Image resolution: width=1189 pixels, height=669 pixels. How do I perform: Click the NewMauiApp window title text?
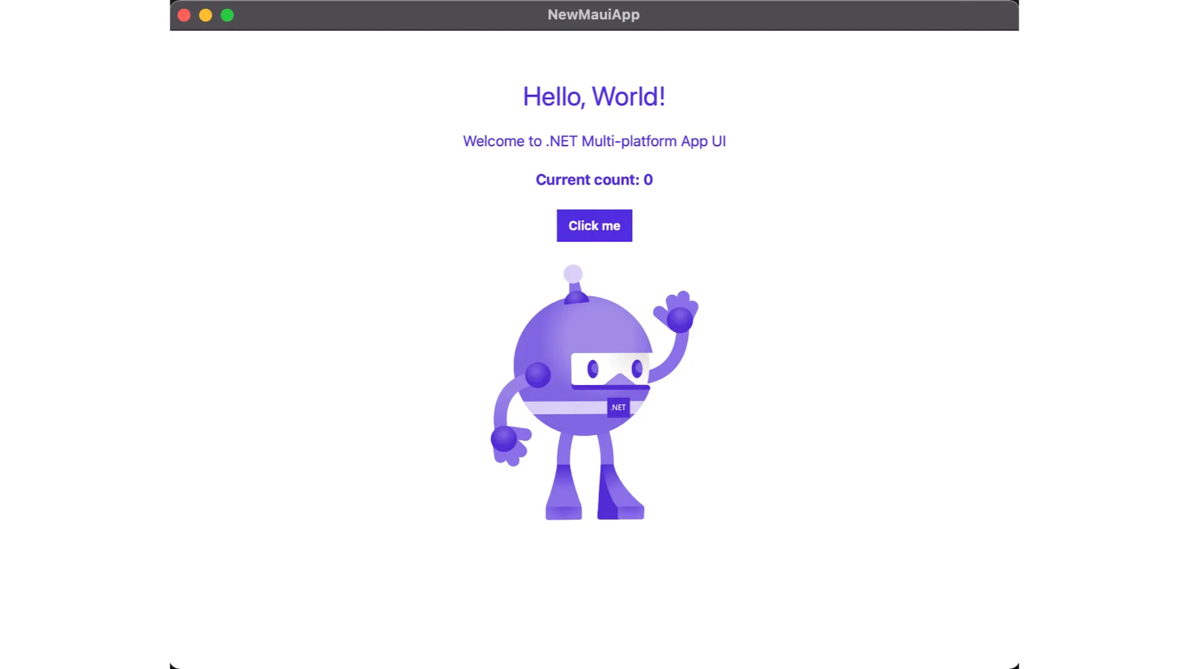593,15
